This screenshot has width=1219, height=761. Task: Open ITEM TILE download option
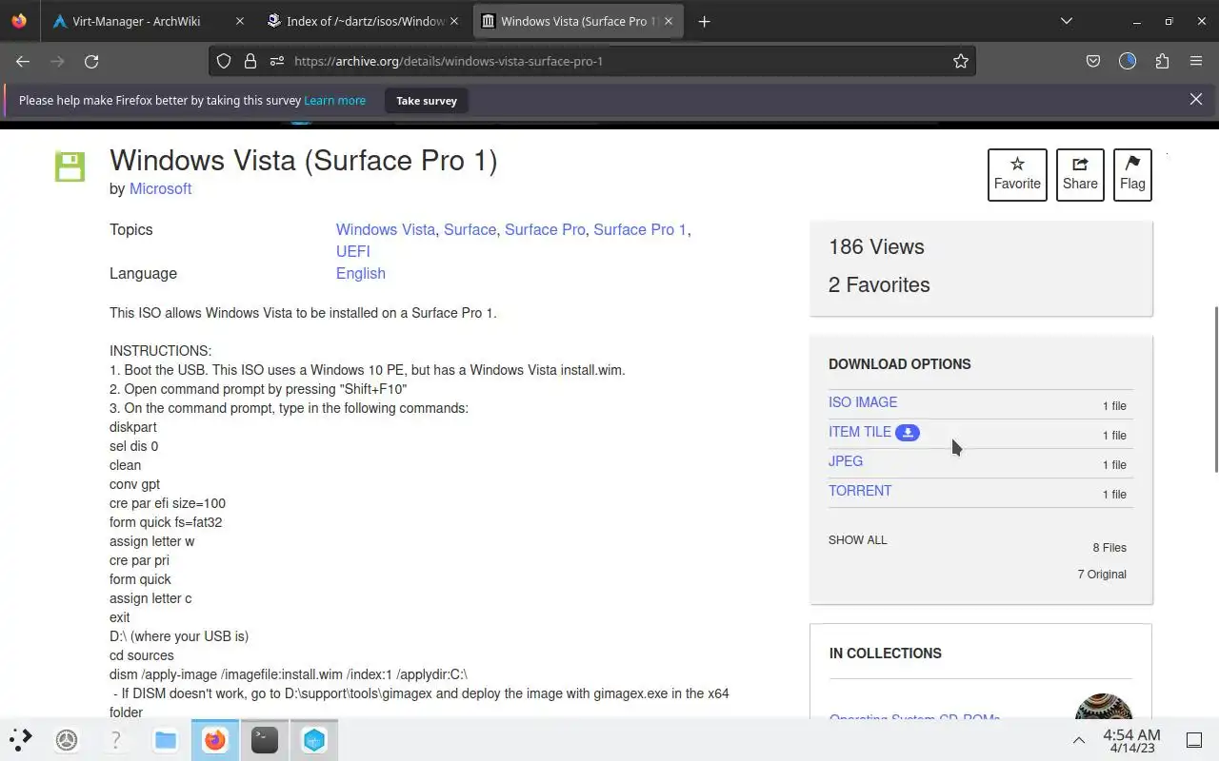click(860, 432)
